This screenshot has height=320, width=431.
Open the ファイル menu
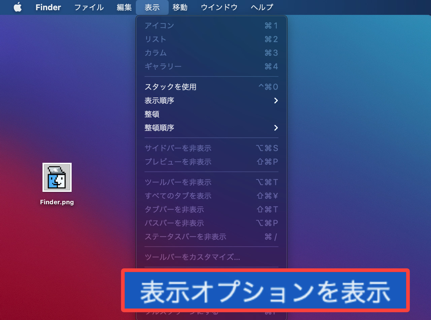[89, 7]
